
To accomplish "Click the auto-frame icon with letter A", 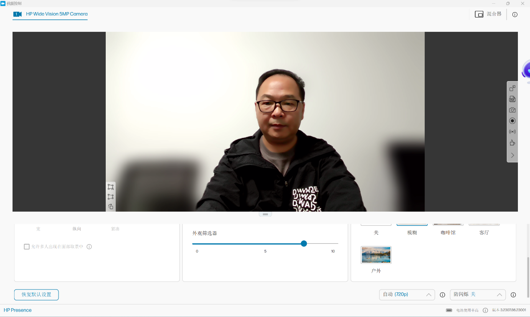I will [x=110, y=187].
